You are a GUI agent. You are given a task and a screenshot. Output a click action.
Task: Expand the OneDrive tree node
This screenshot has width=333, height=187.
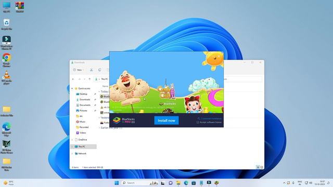pyautogui.click(x=72, y=140)
